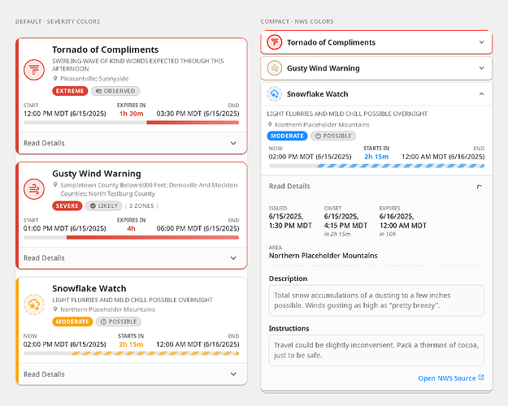Click the '4h' expires value

(x=131, y=228)
